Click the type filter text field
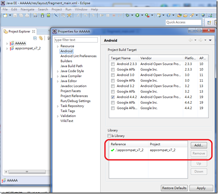 click(76, 40)
